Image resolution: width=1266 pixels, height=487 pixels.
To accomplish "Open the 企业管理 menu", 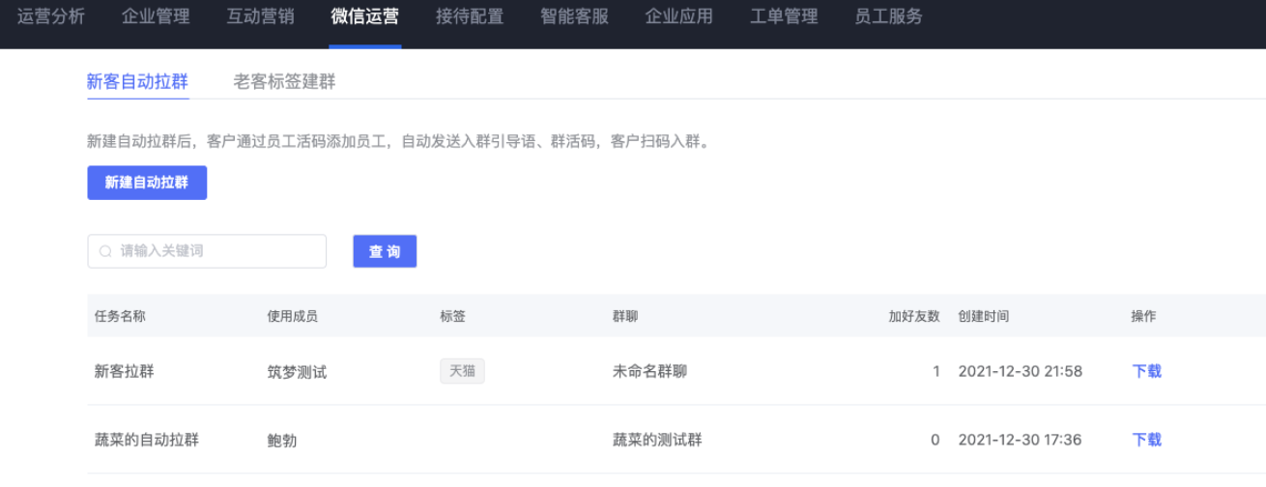I will [x=156, y=16].
